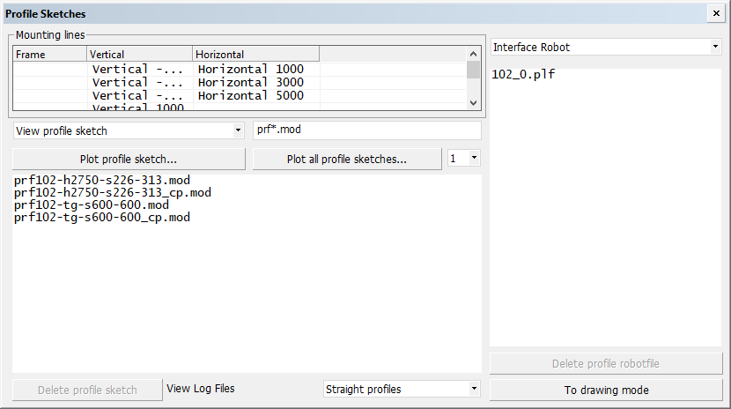This screenshot has height=409, width=731.
Task: Close the Profile Sketches dialog
Action: coord(714,13)
